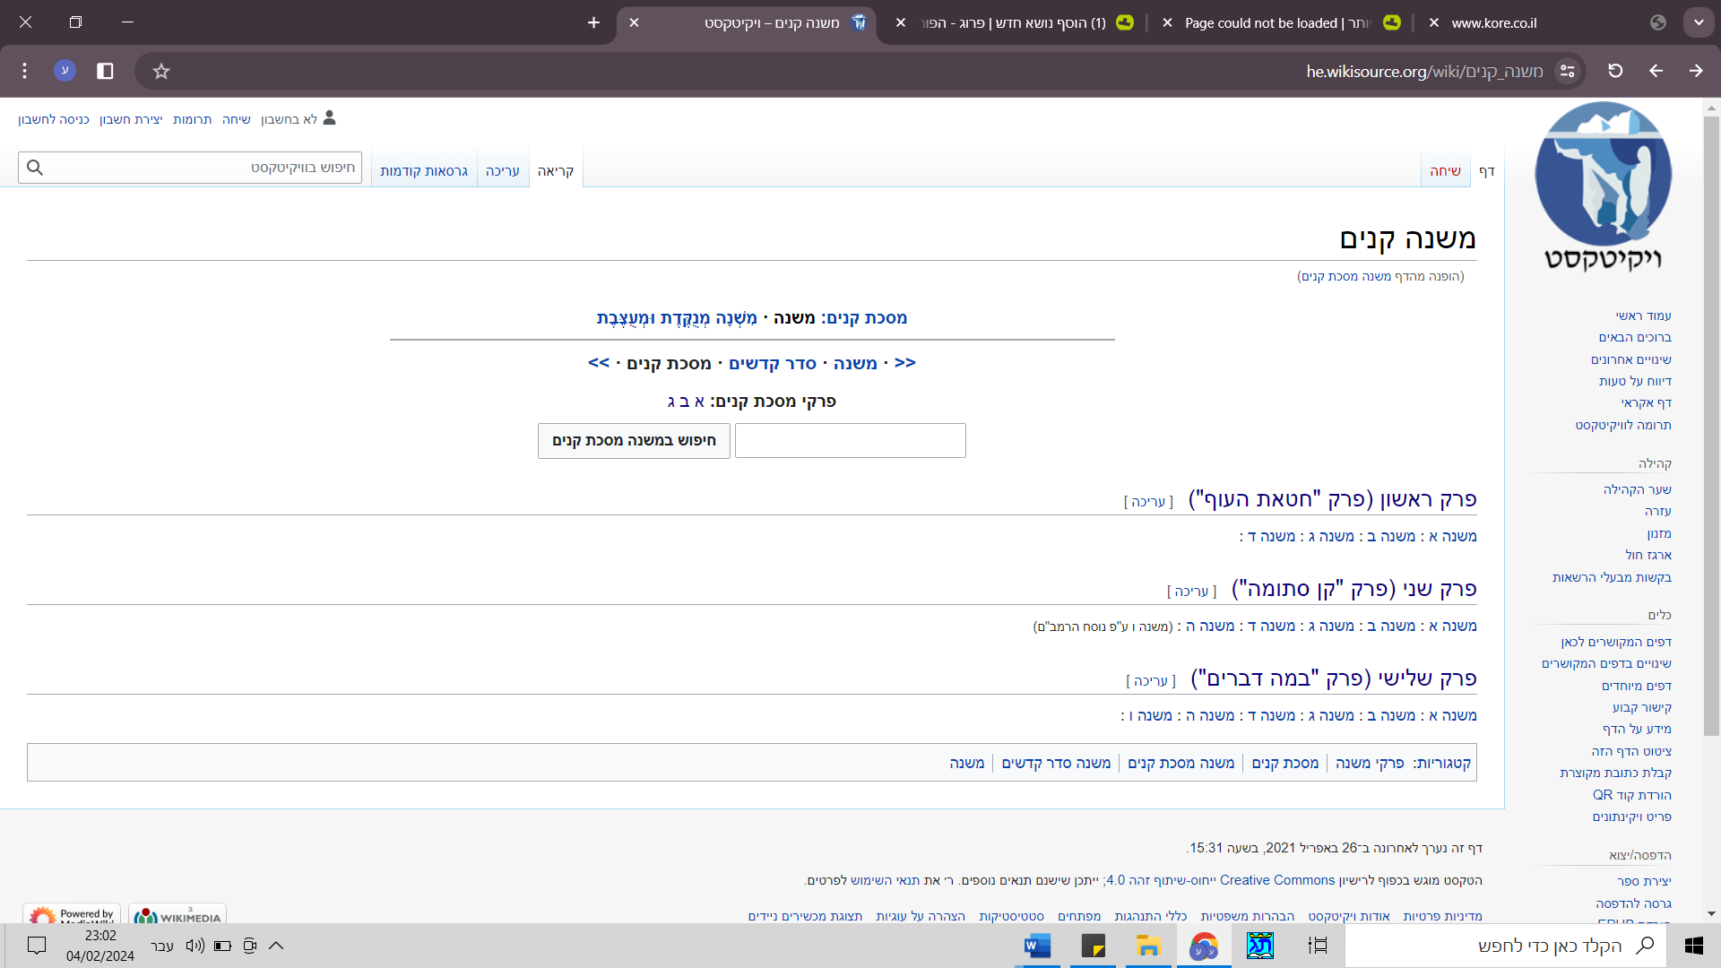Open משנה ב link in the פרק ראשון chapter
The width and height of the screenshot is (1721, 968).
pos(1391,536)
